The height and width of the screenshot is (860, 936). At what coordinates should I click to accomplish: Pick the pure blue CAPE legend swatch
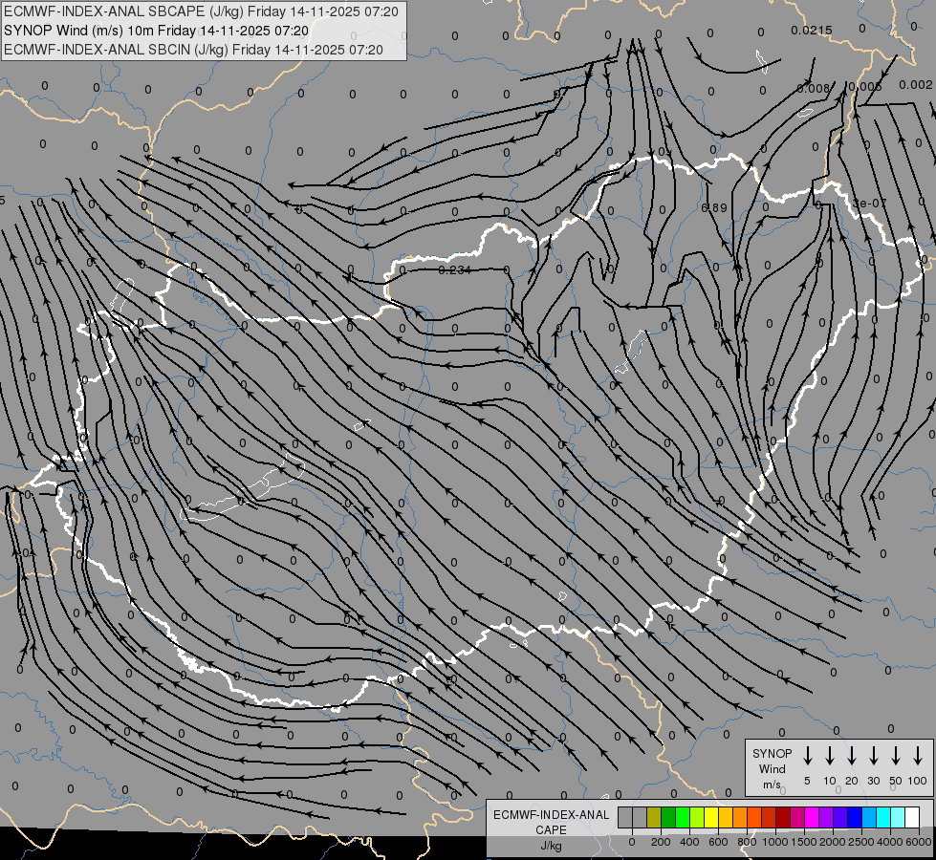point(854,817)
